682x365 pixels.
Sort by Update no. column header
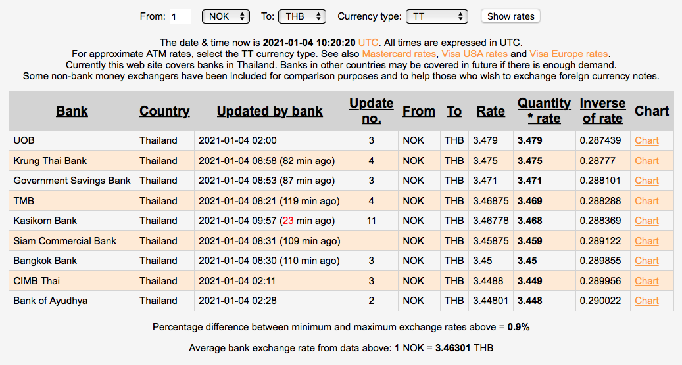[371, 111]
